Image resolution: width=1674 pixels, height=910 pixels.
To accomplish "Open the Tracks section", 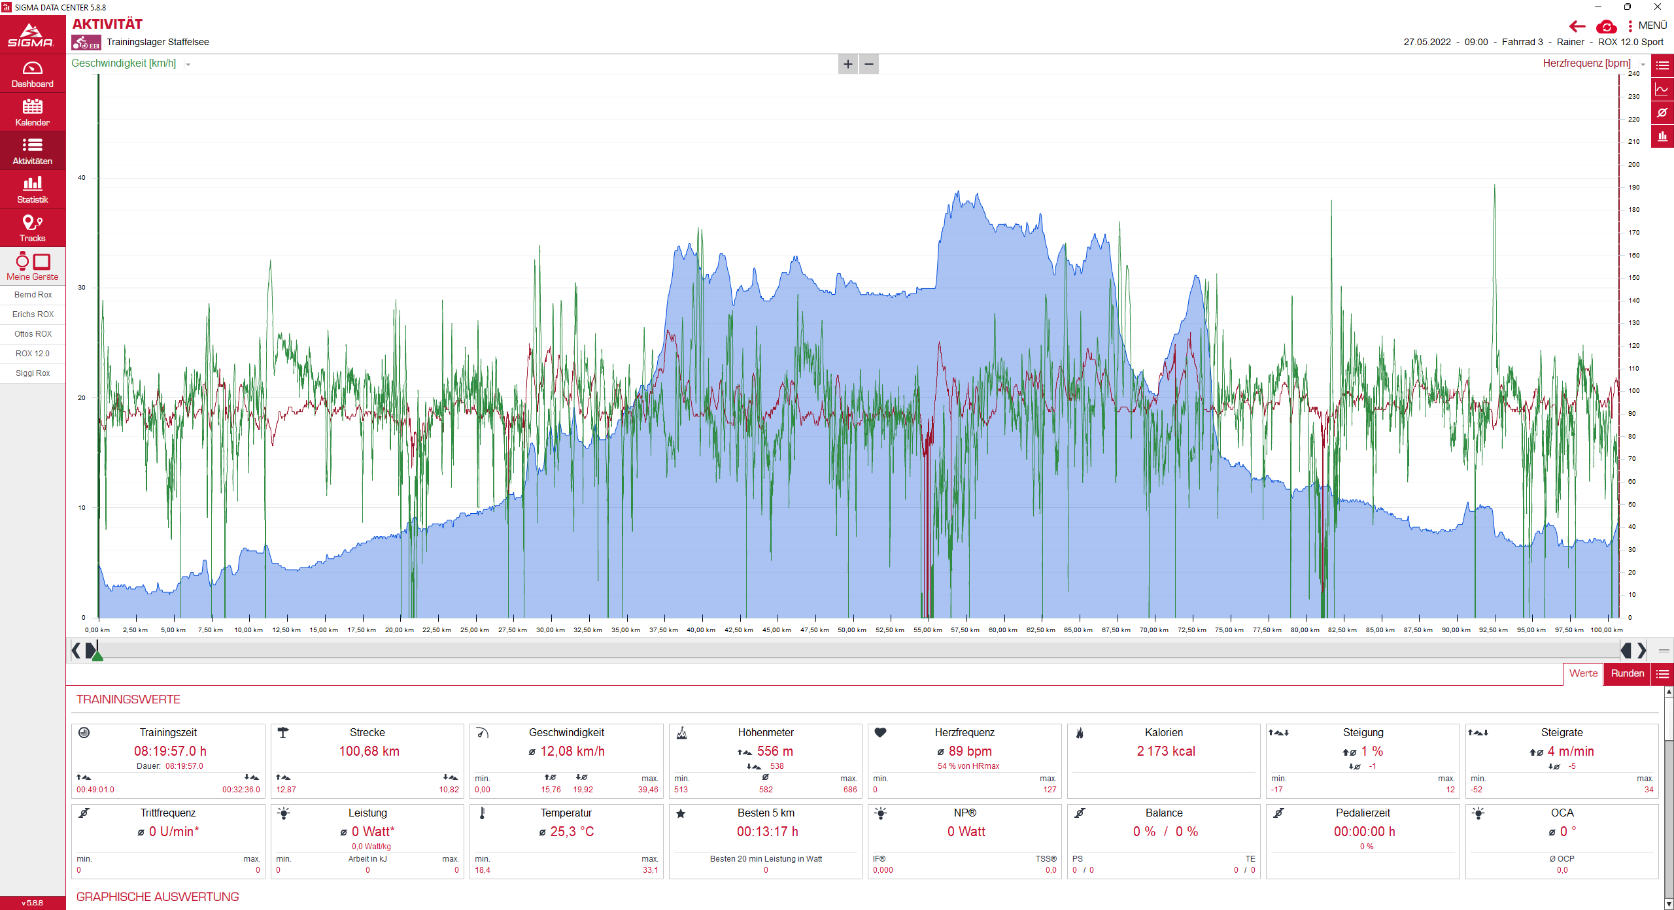I will pyautogui.click(x=32, y=228).
